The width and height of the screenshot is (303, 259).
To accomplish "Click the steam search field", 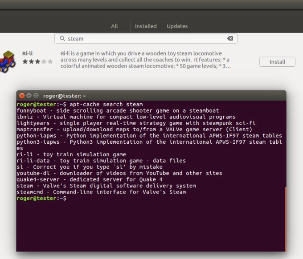I will click(x=146, y=39).
